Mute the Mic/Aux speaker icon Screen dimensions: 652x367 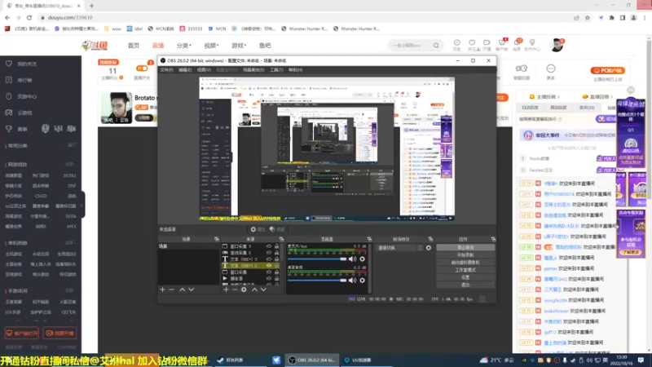352,259
